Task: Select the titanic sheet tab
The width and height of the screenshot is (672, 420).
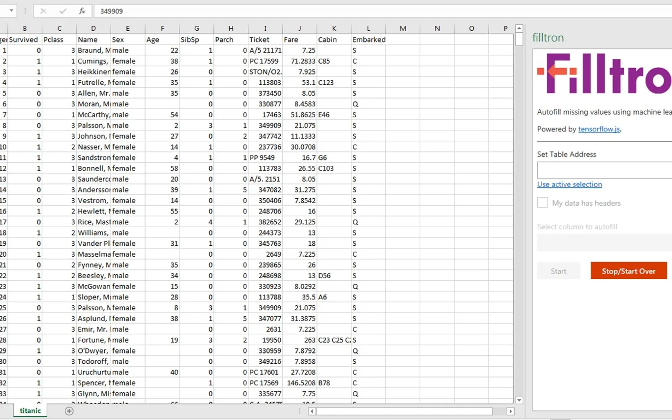Action: pos(30,411)
